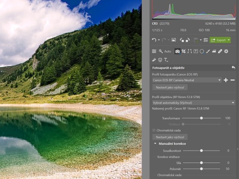Click the Korekce vinětace heading
Image resolution: width=239 pixels, height=179 pixels.
coord(168,157)
